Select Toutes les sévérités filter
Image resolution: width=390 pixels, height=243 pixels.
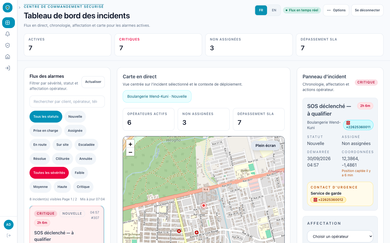[x=49, y=173]
